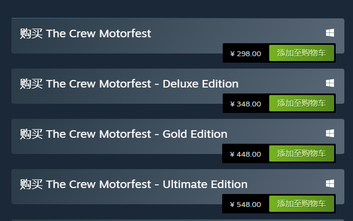Click the base game title (购买 The Crew Motorfest)
This screenshot has height=221, width=353.
[x=85, y=34]
